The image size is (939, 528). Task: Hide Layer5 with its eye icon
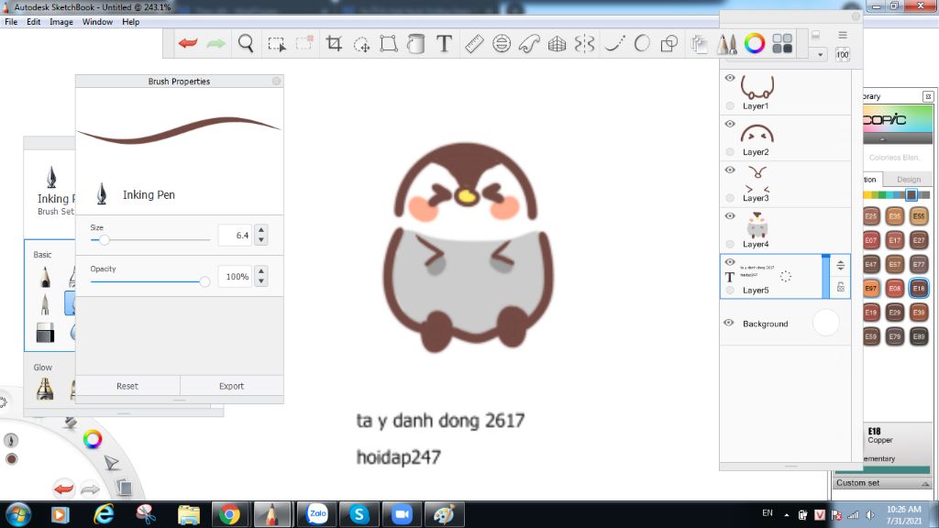click(x=729, y=262)
